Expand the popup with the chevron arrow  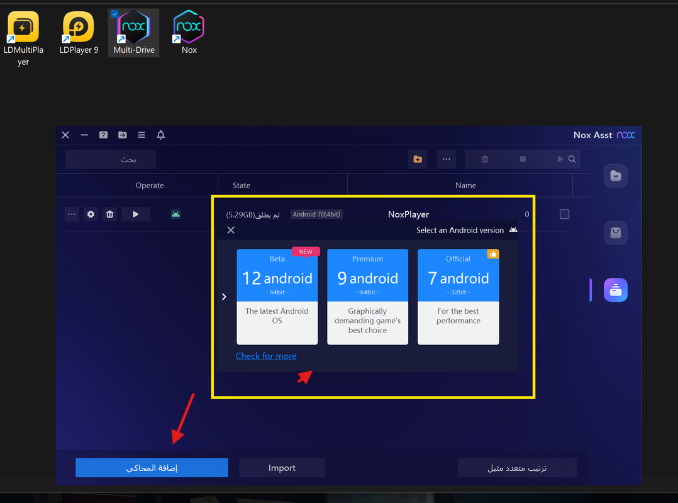point(224,297)
